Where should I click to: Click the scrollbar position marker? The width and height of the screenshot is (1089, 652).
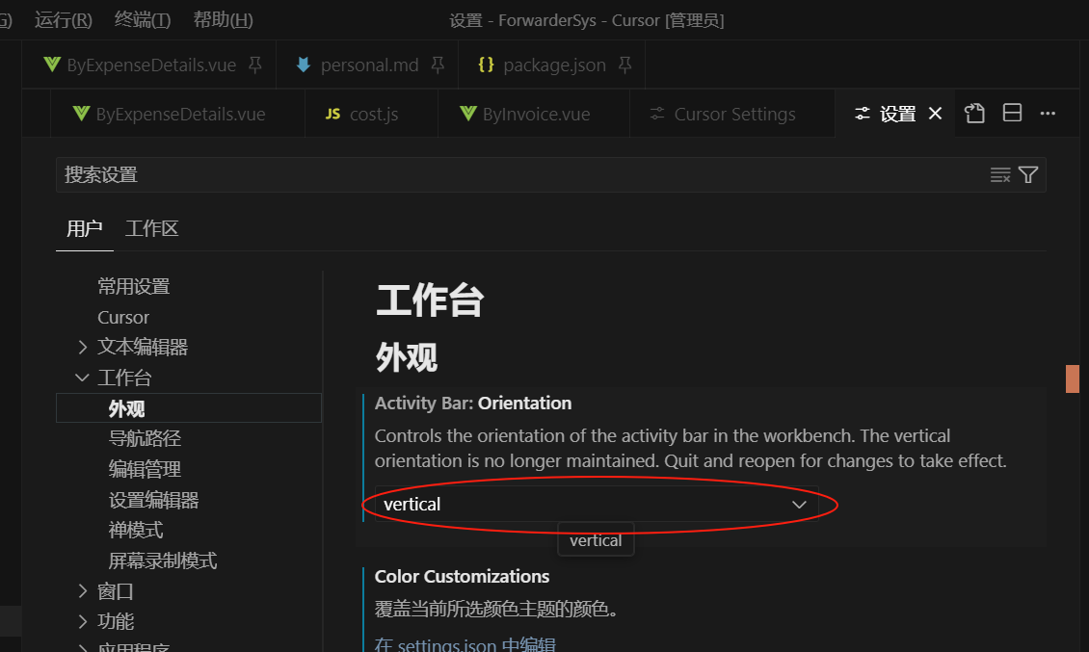1073,379
